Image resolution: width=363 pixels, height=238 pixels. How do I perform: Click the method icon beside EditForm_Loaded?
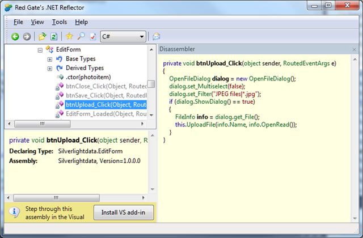tap(59, 114)
